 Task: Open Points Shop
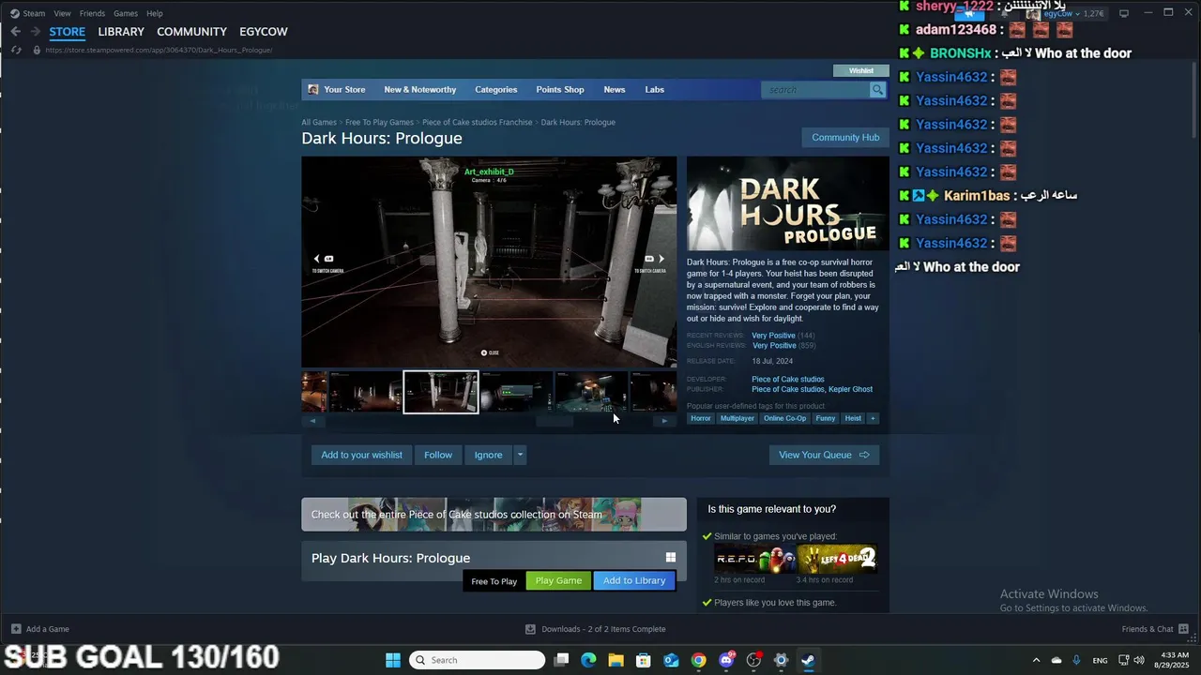(560, 90)
